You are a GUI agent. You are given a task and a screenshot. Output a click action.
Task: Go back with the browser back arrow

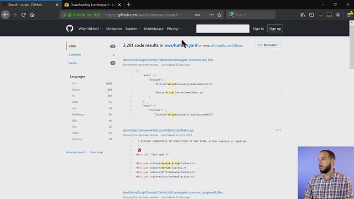coord(6,15)
